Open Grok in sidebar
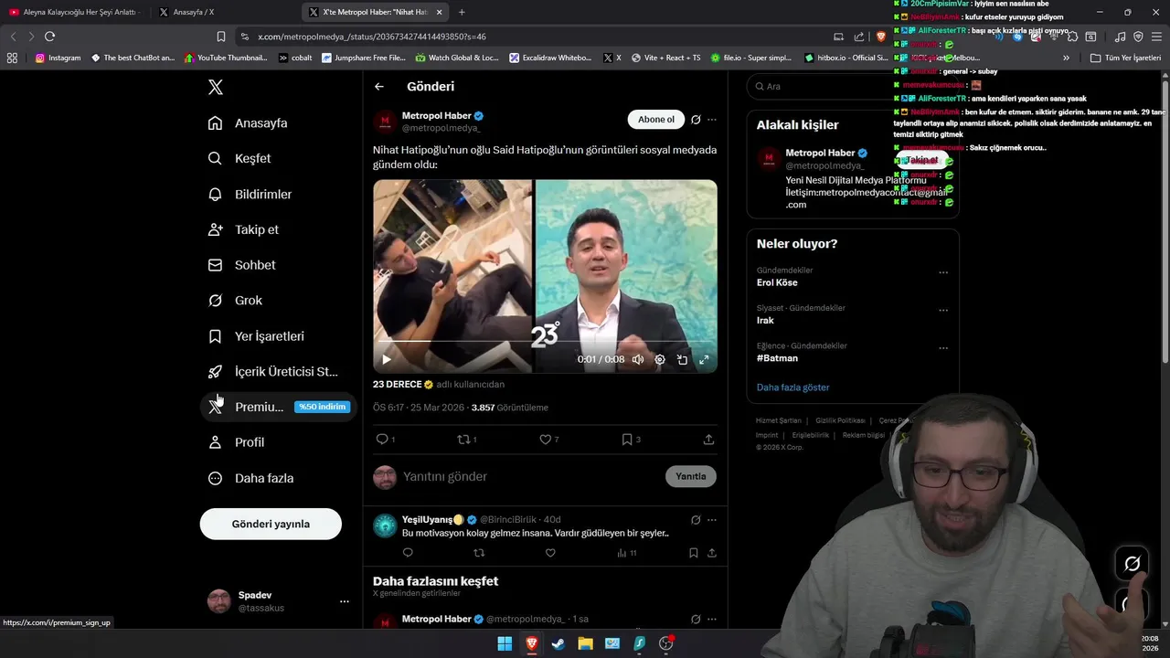 235,300
